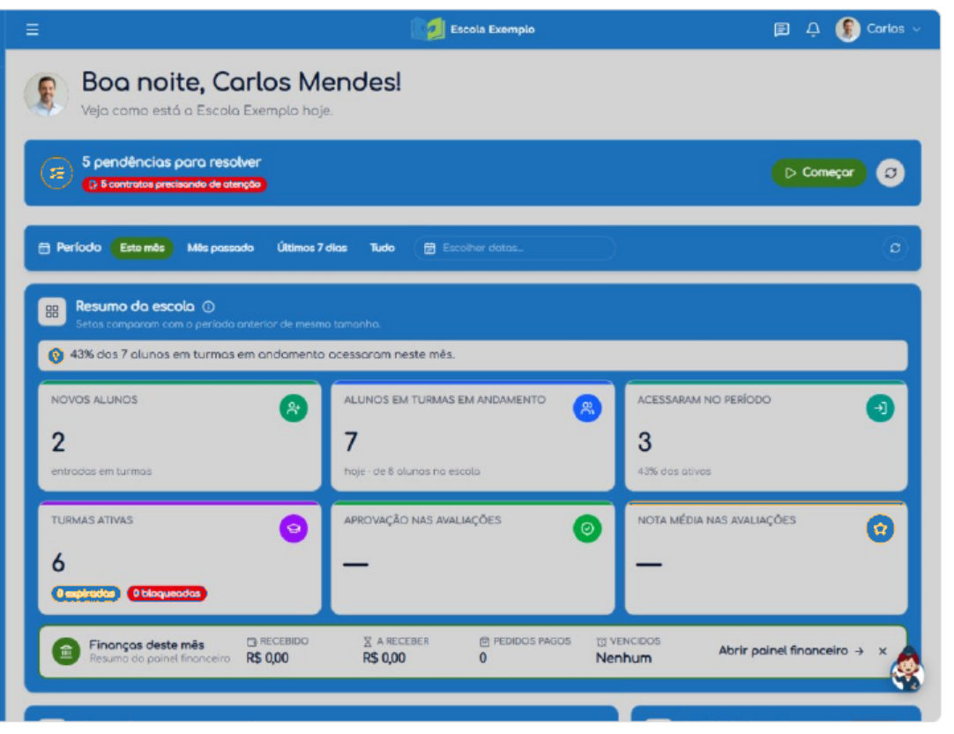Open the messages chat icon
The height and width of the screenshot is (734, 954).
click(781, 29)
